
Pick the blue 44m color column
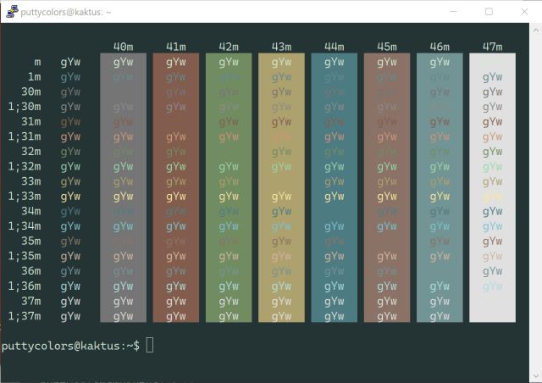click(334, 188)
